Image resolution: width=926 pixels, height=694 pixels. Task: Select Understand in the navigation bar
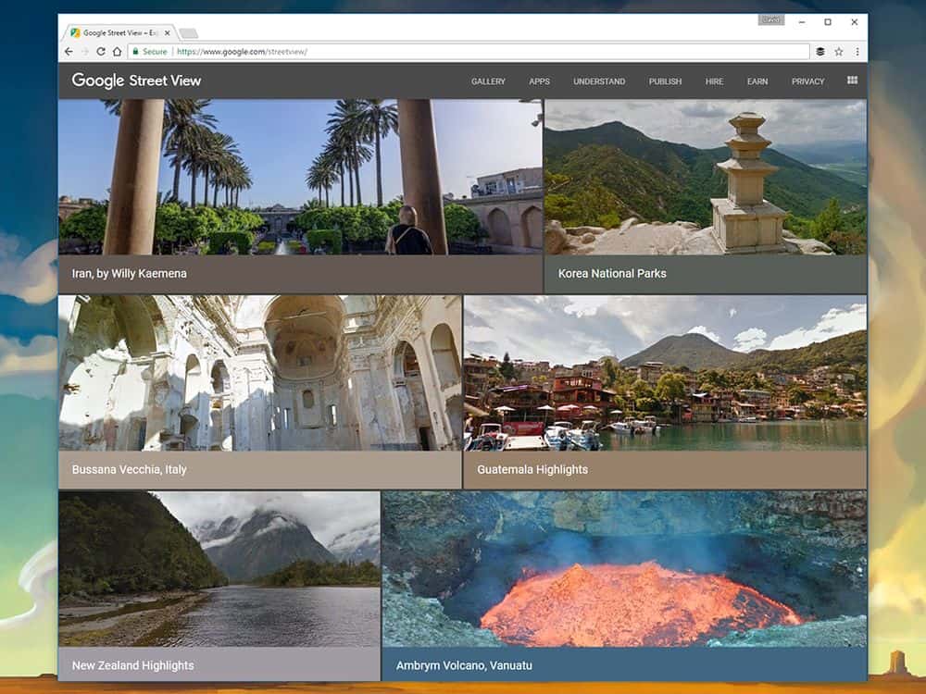point(598,81)
